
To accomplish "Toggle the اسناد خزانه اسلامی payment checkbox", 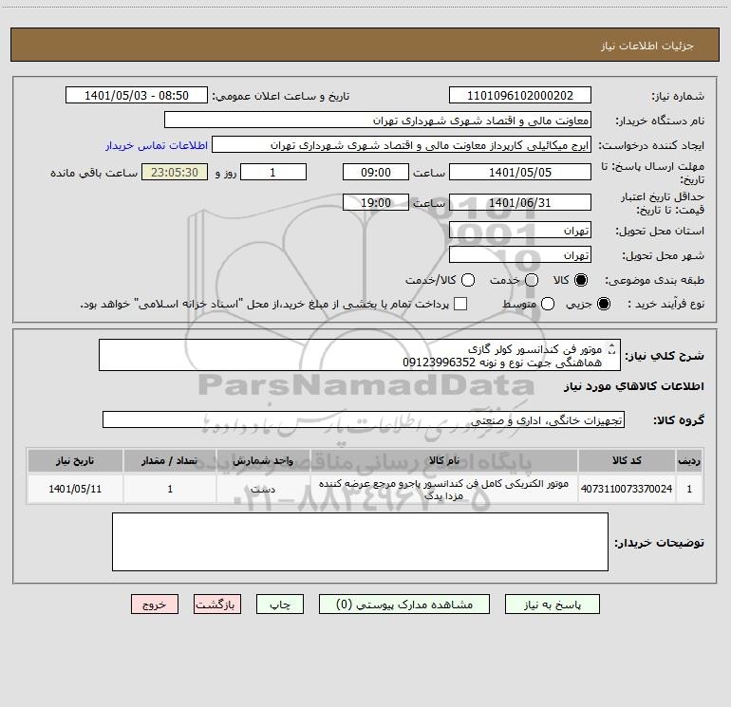I will point(460,304).
